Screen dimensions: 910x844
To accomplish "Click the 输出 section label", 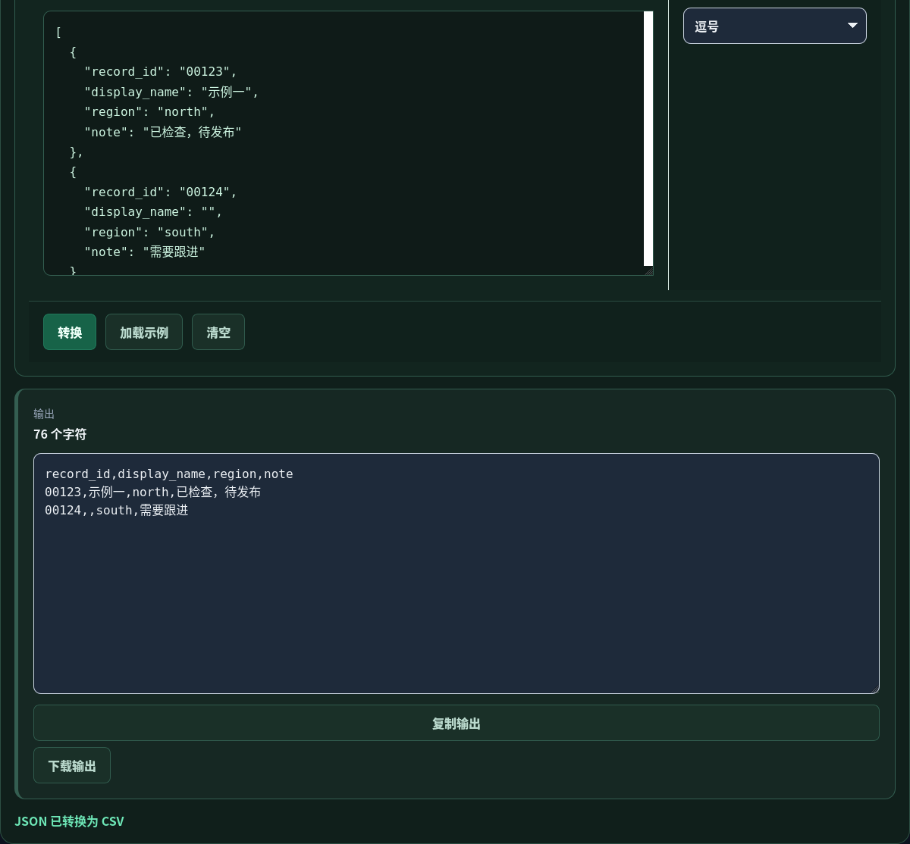I will (44, 414).
